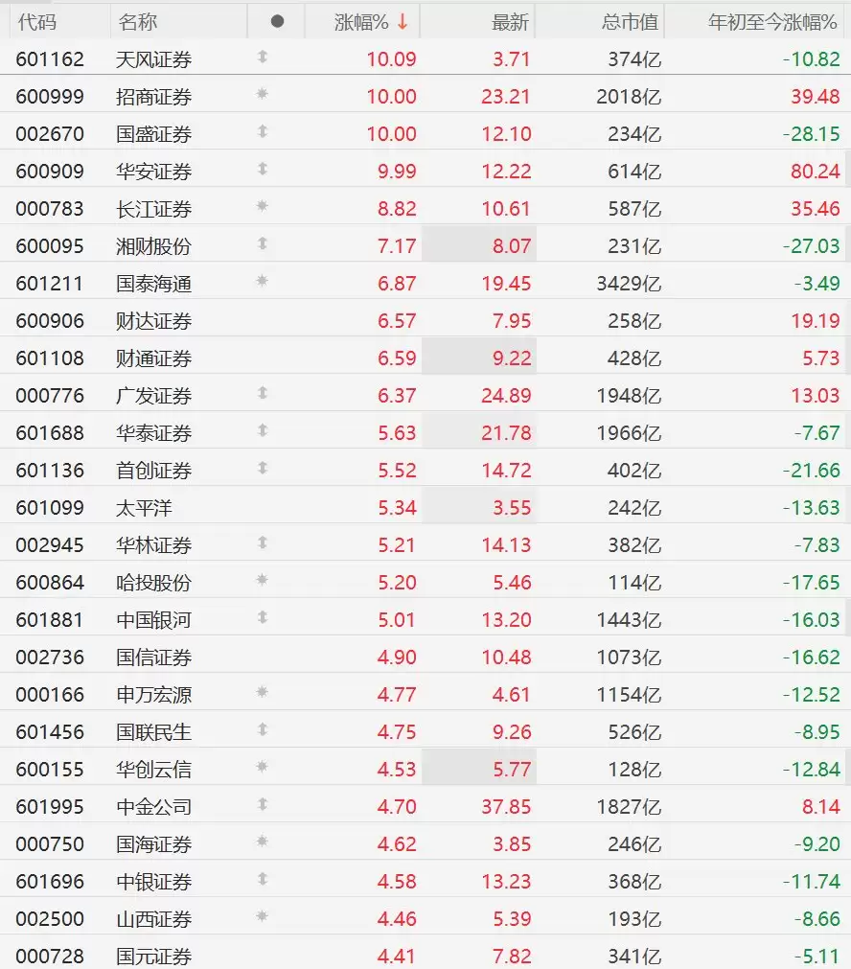
Task: Select stock code 600864
Action: (50, 582)
